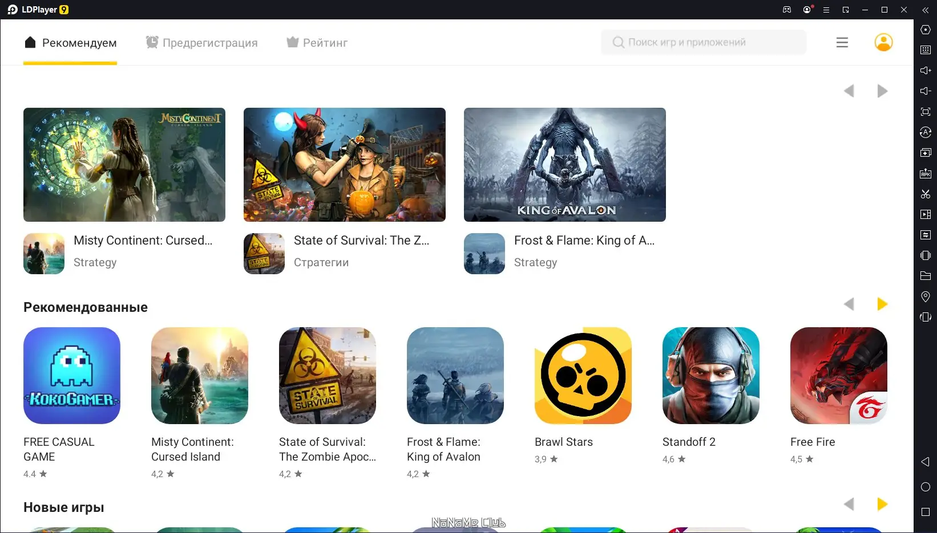Click the game and app search field

pos(704,42)
